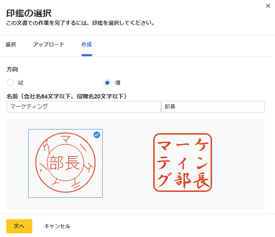Click the 名前 field label text

point(66,96)
